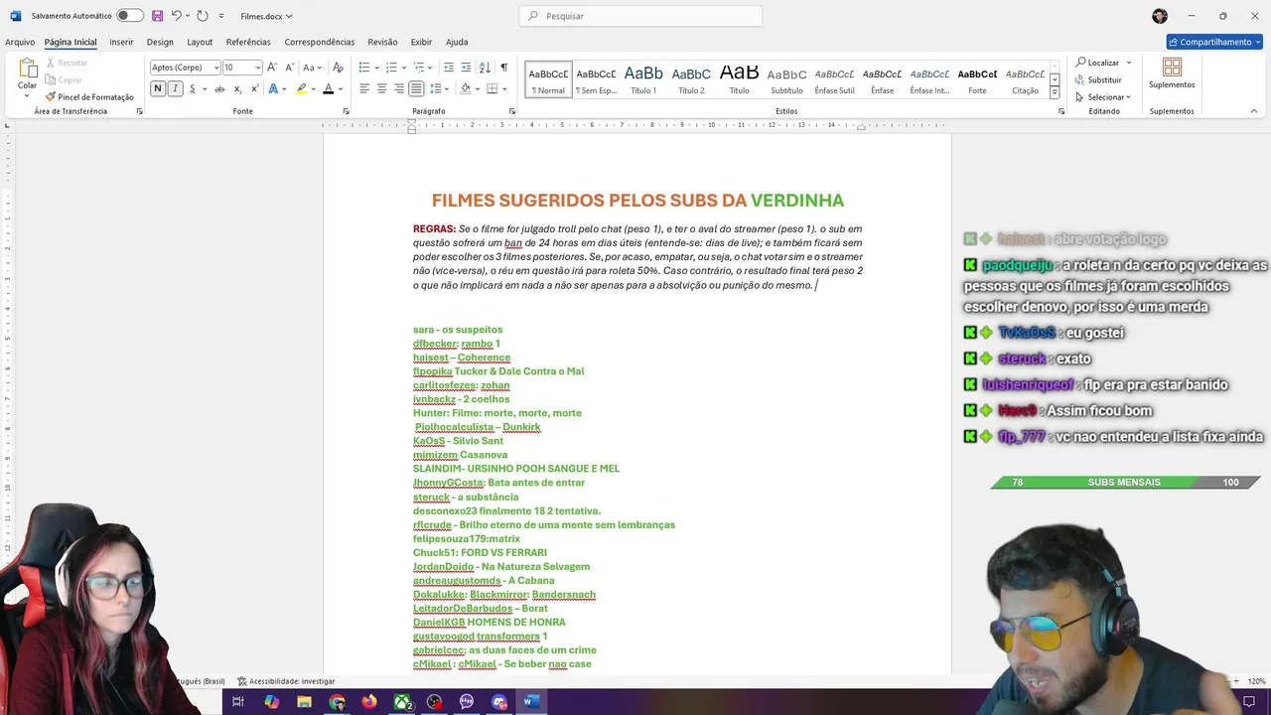The height and width of the screenshot is (715, 1271).
Task: Apply the Forte style
Action: click(x=977, y=79)
